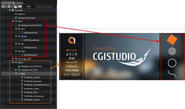185x109 pixels.
Task: Toggle blue marker beside MVGRectNode
Action: pos(55,32)
